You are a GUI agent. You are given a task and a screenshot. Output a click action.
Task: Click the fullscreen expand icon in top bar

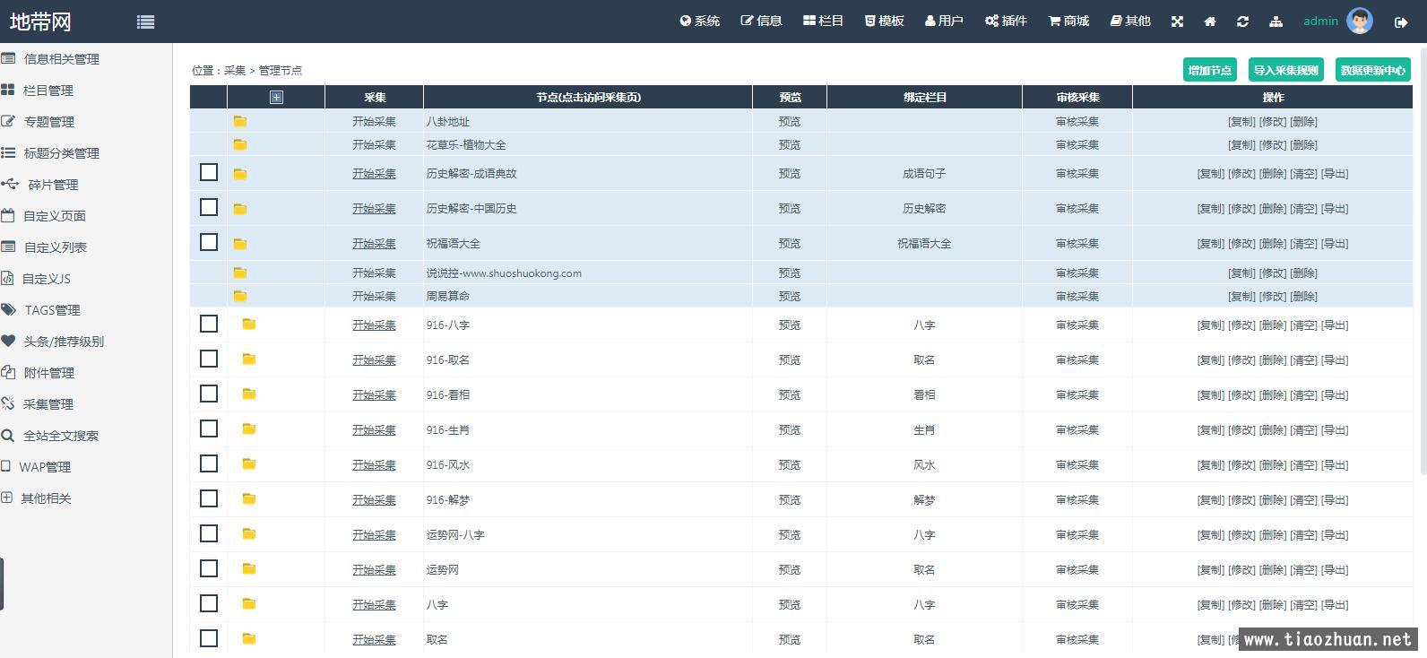[1177, 22]
